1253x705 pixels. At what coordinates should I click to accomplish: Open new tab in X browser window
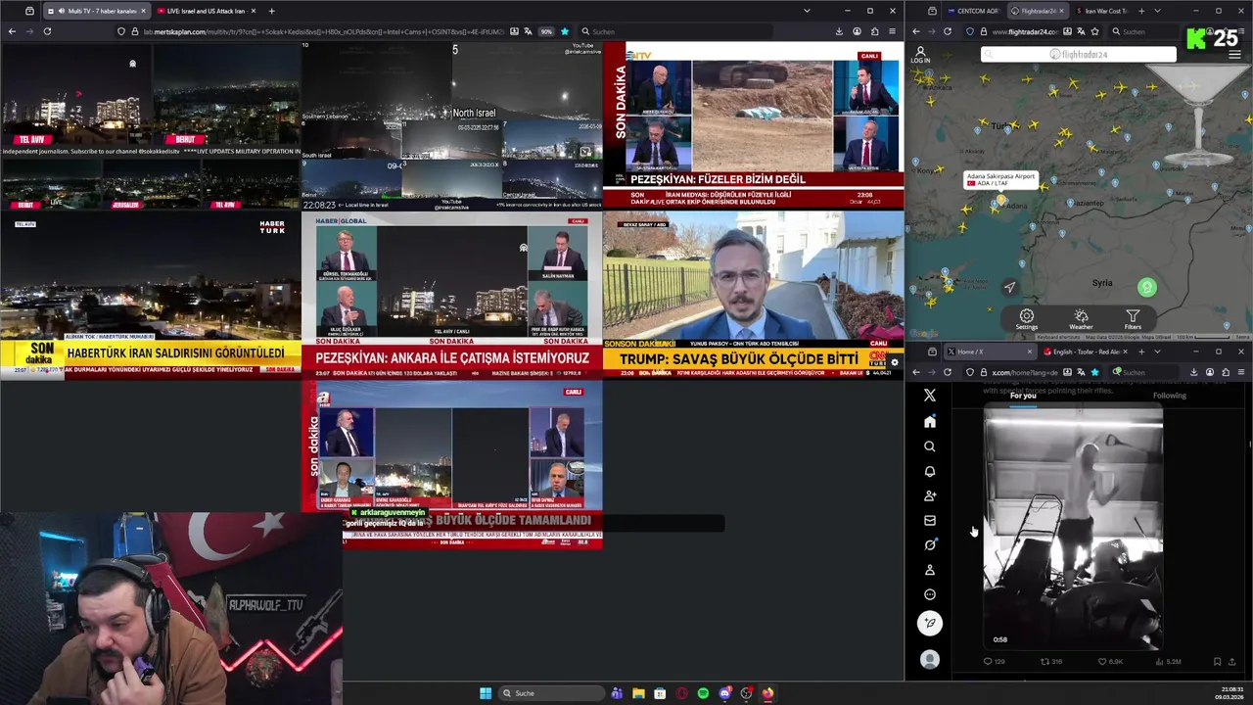point(1141,352)
